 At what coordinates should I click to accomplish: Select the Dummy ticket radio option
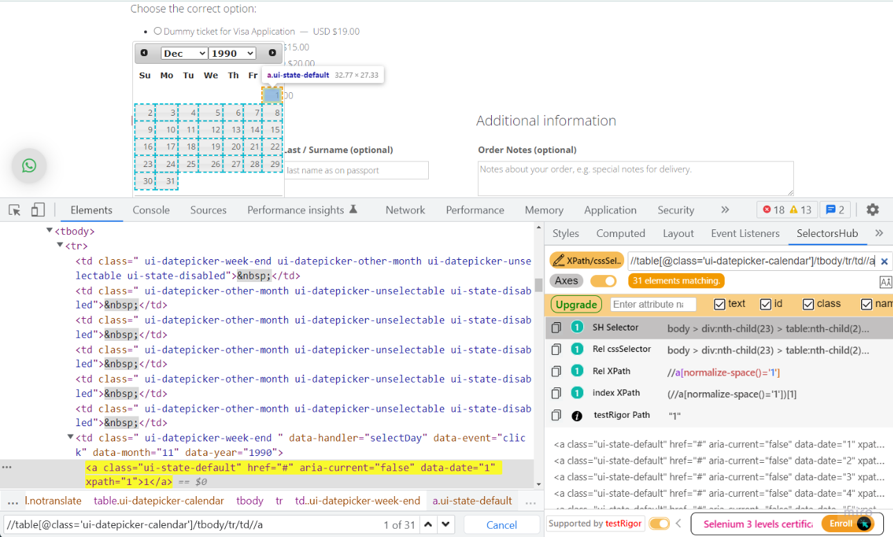click(x=158, y=31)
